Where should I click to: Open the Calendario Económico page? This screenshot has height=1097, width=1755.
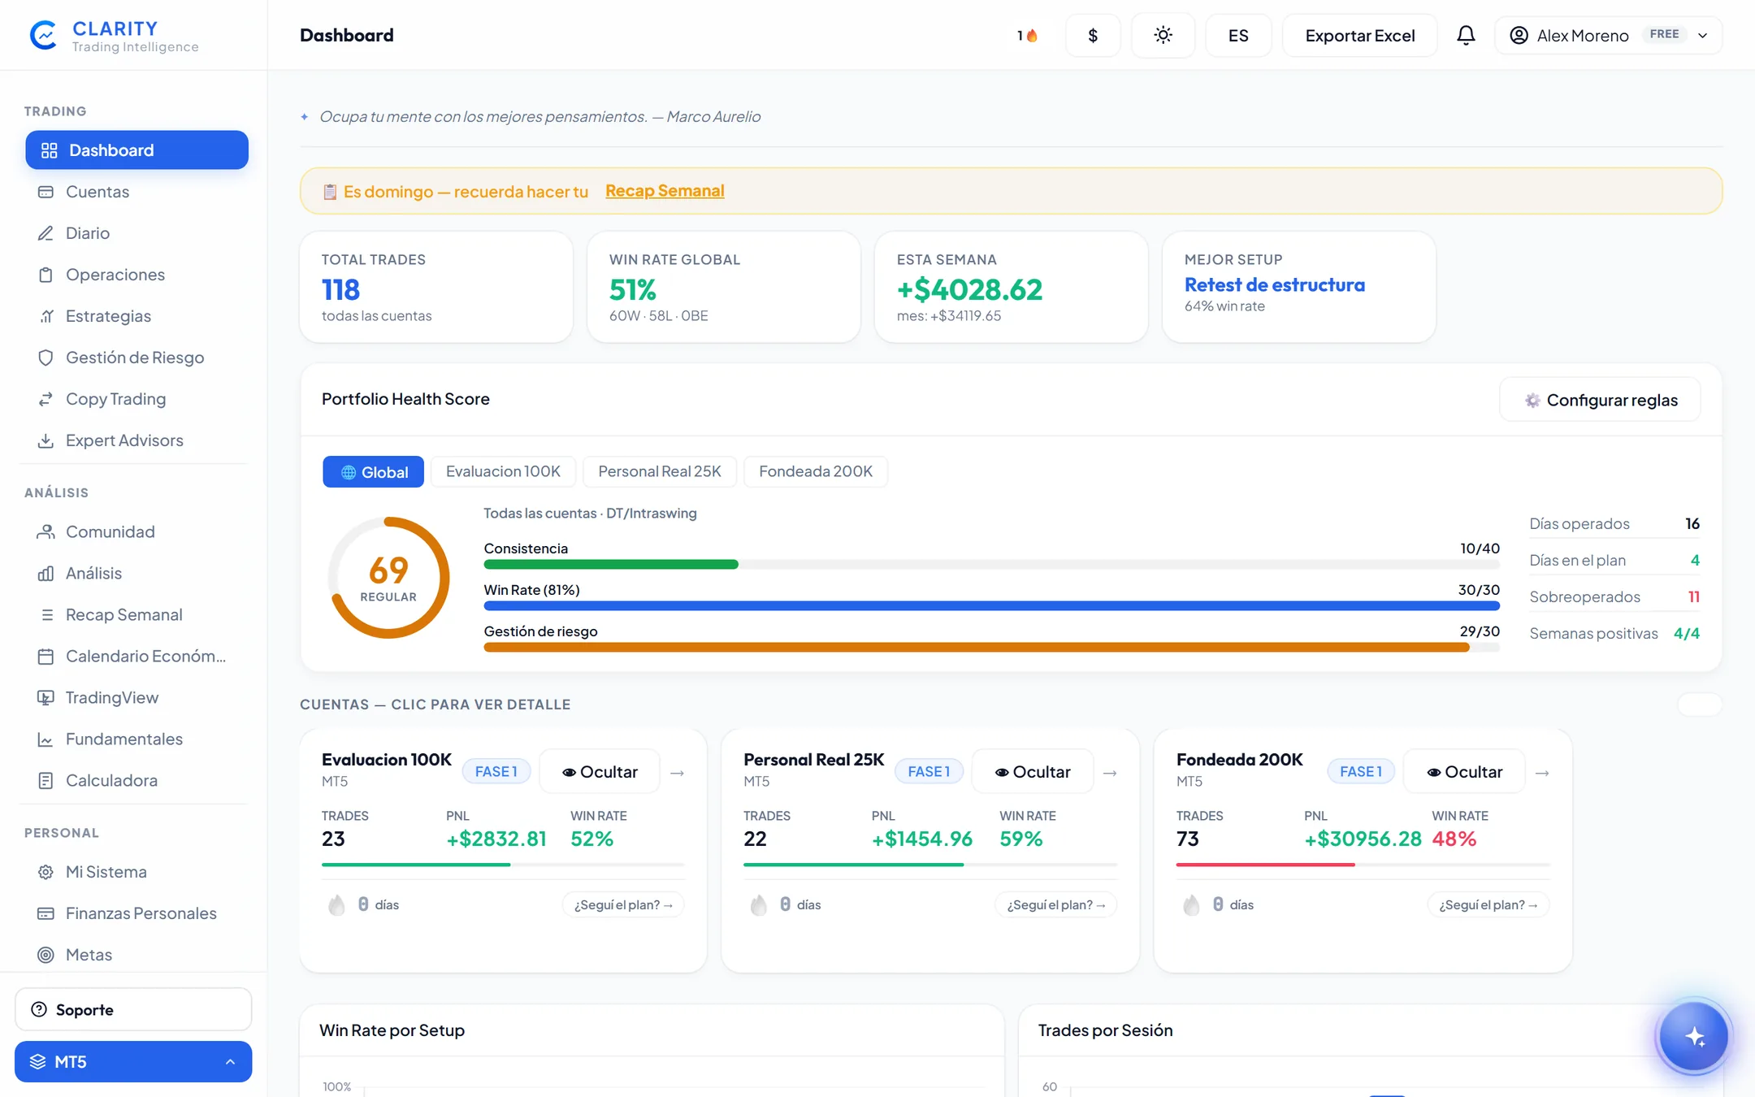[x=136, y=656]
